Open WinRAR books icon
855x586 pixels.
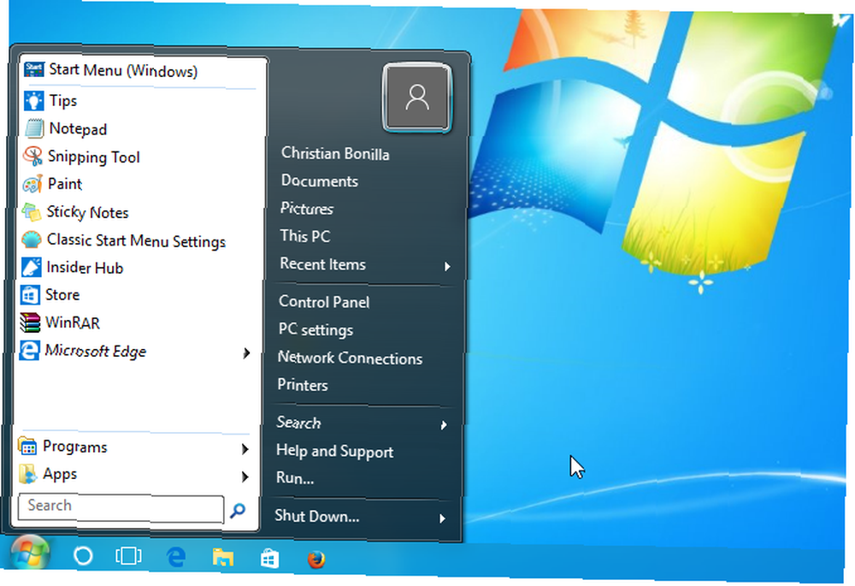point(29,323)
